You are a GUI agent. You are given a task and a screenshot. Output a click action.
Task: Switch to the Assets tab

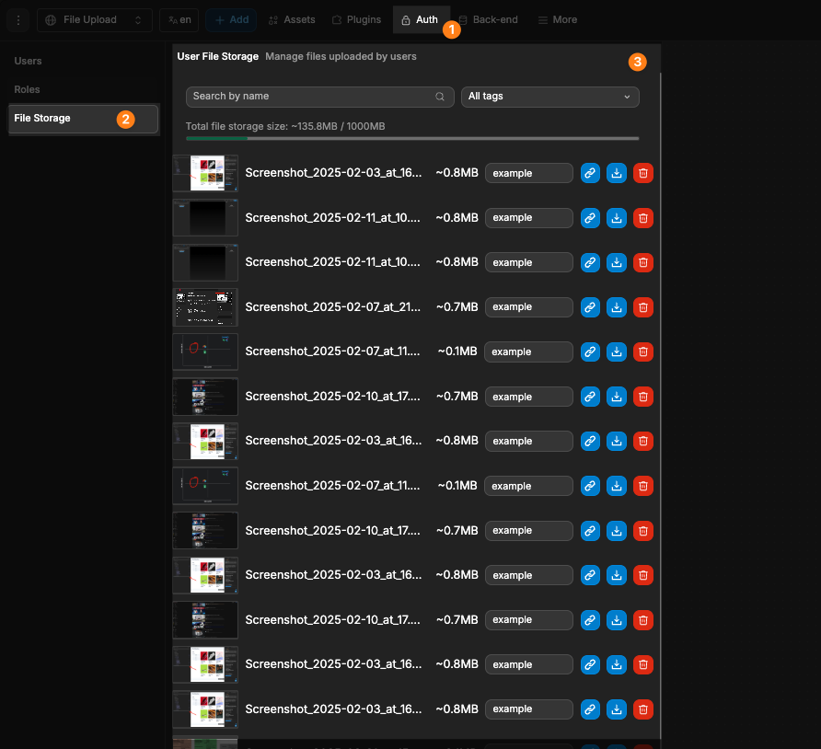[292, 19]
